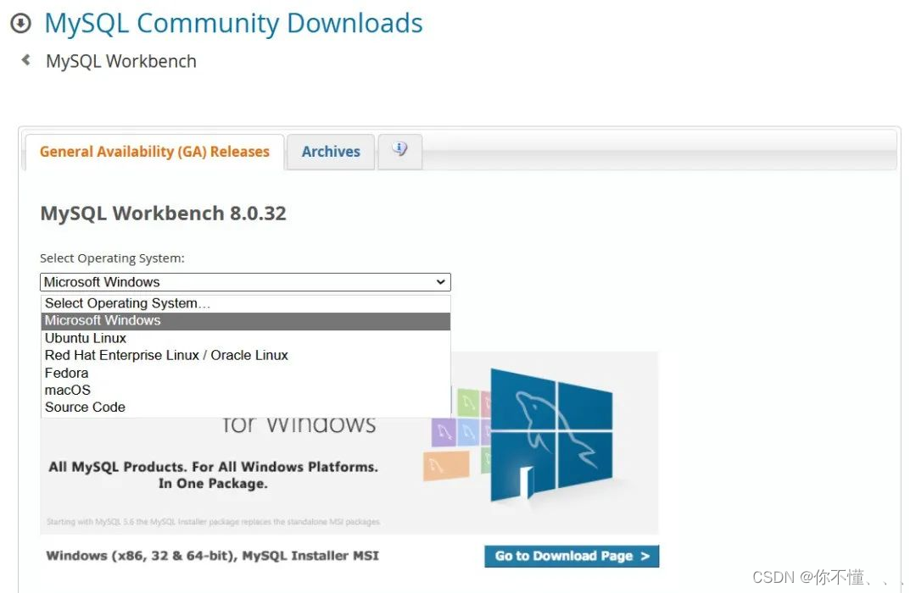Viewport: 916px width, 593px height.
Task: Choose Source Code in the dropdown list
Action: 245,407
